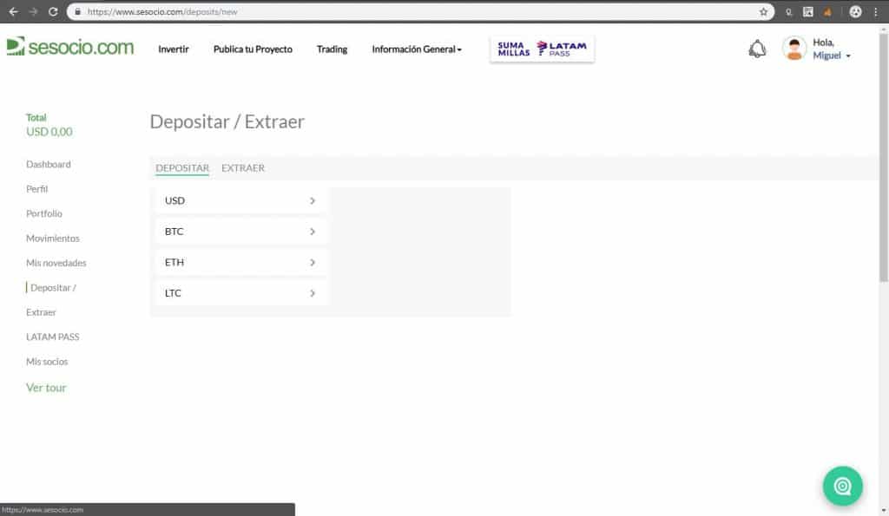The image size is (889, 516).
Task: Expand the USD deposit row chevron
Action: 313,201
